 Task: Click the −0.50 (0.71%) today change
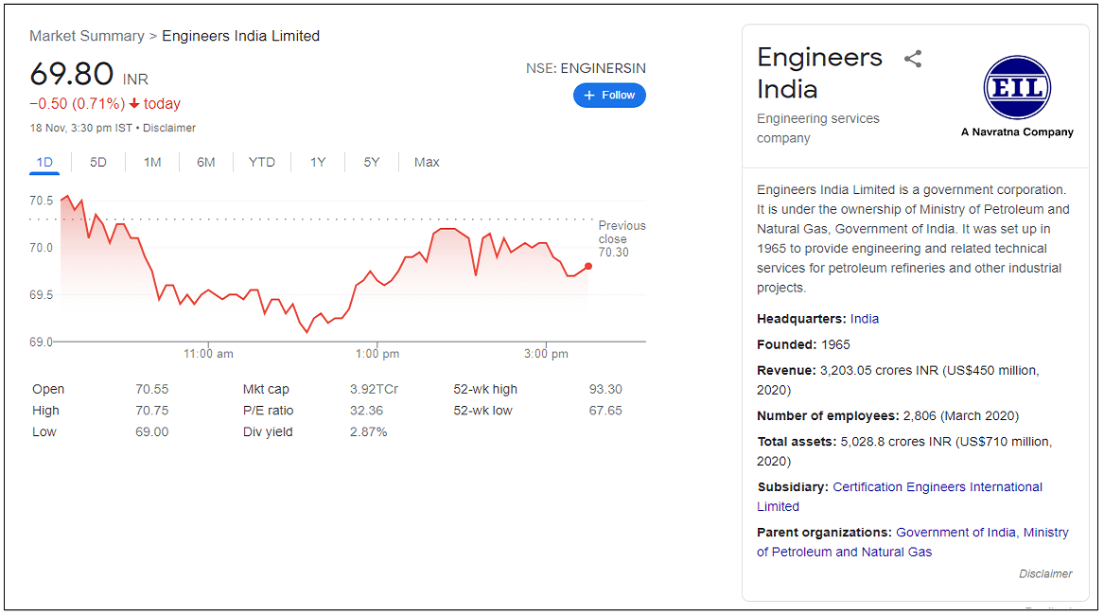pyautogui.click(x=105, y=104)
